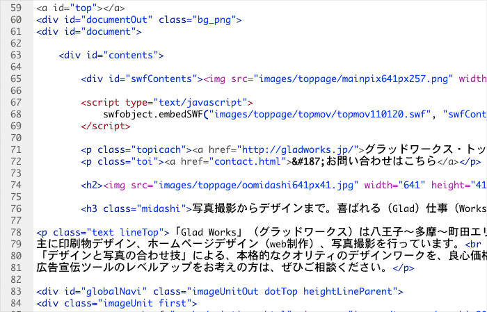
Task: Click line number 76 in gutter
Action: (16, 208)
